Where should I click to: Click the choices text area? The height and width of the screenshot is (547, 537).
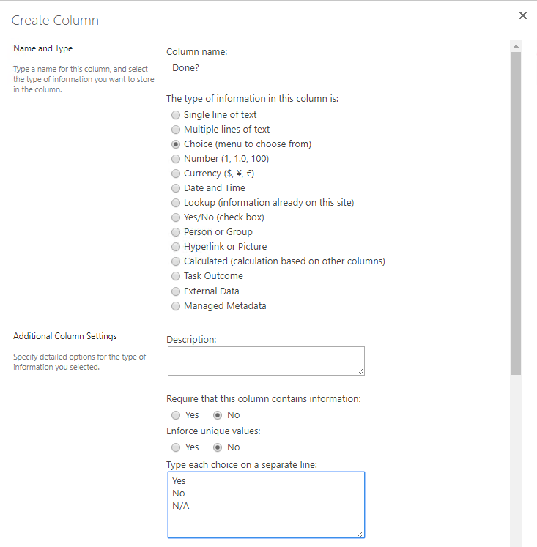[x=266, y=505]
